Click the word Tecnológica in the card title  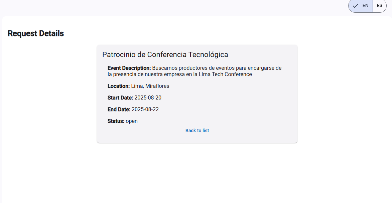pos(208,54)
